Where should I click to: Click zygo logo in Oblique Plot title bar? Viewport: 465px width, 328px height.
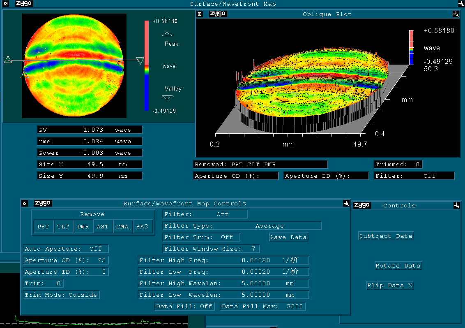[x=218, y=14]
